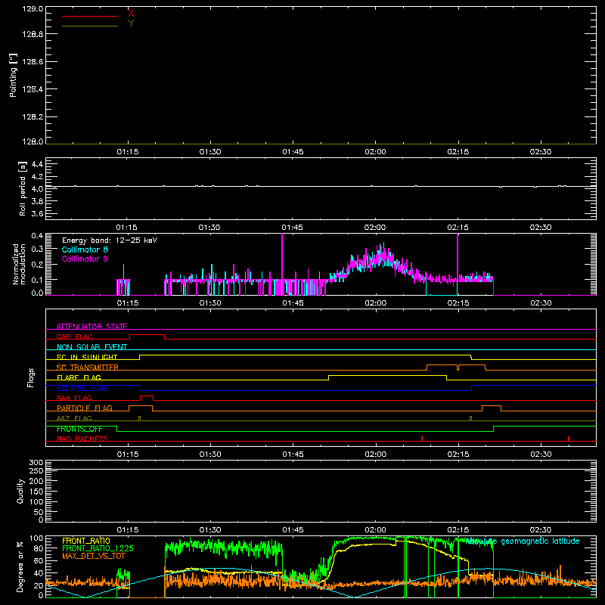Click the Degrees or % axis title

[x=20, y=566]
